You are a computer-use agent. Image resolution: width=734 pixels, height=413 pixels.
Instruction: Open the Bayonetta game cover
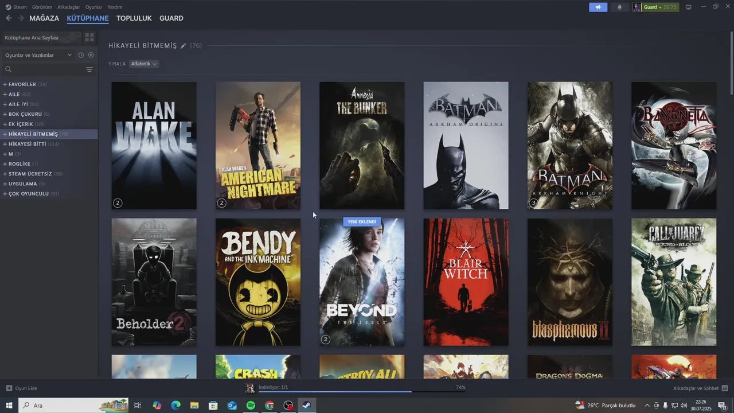[x=674, y=146]
